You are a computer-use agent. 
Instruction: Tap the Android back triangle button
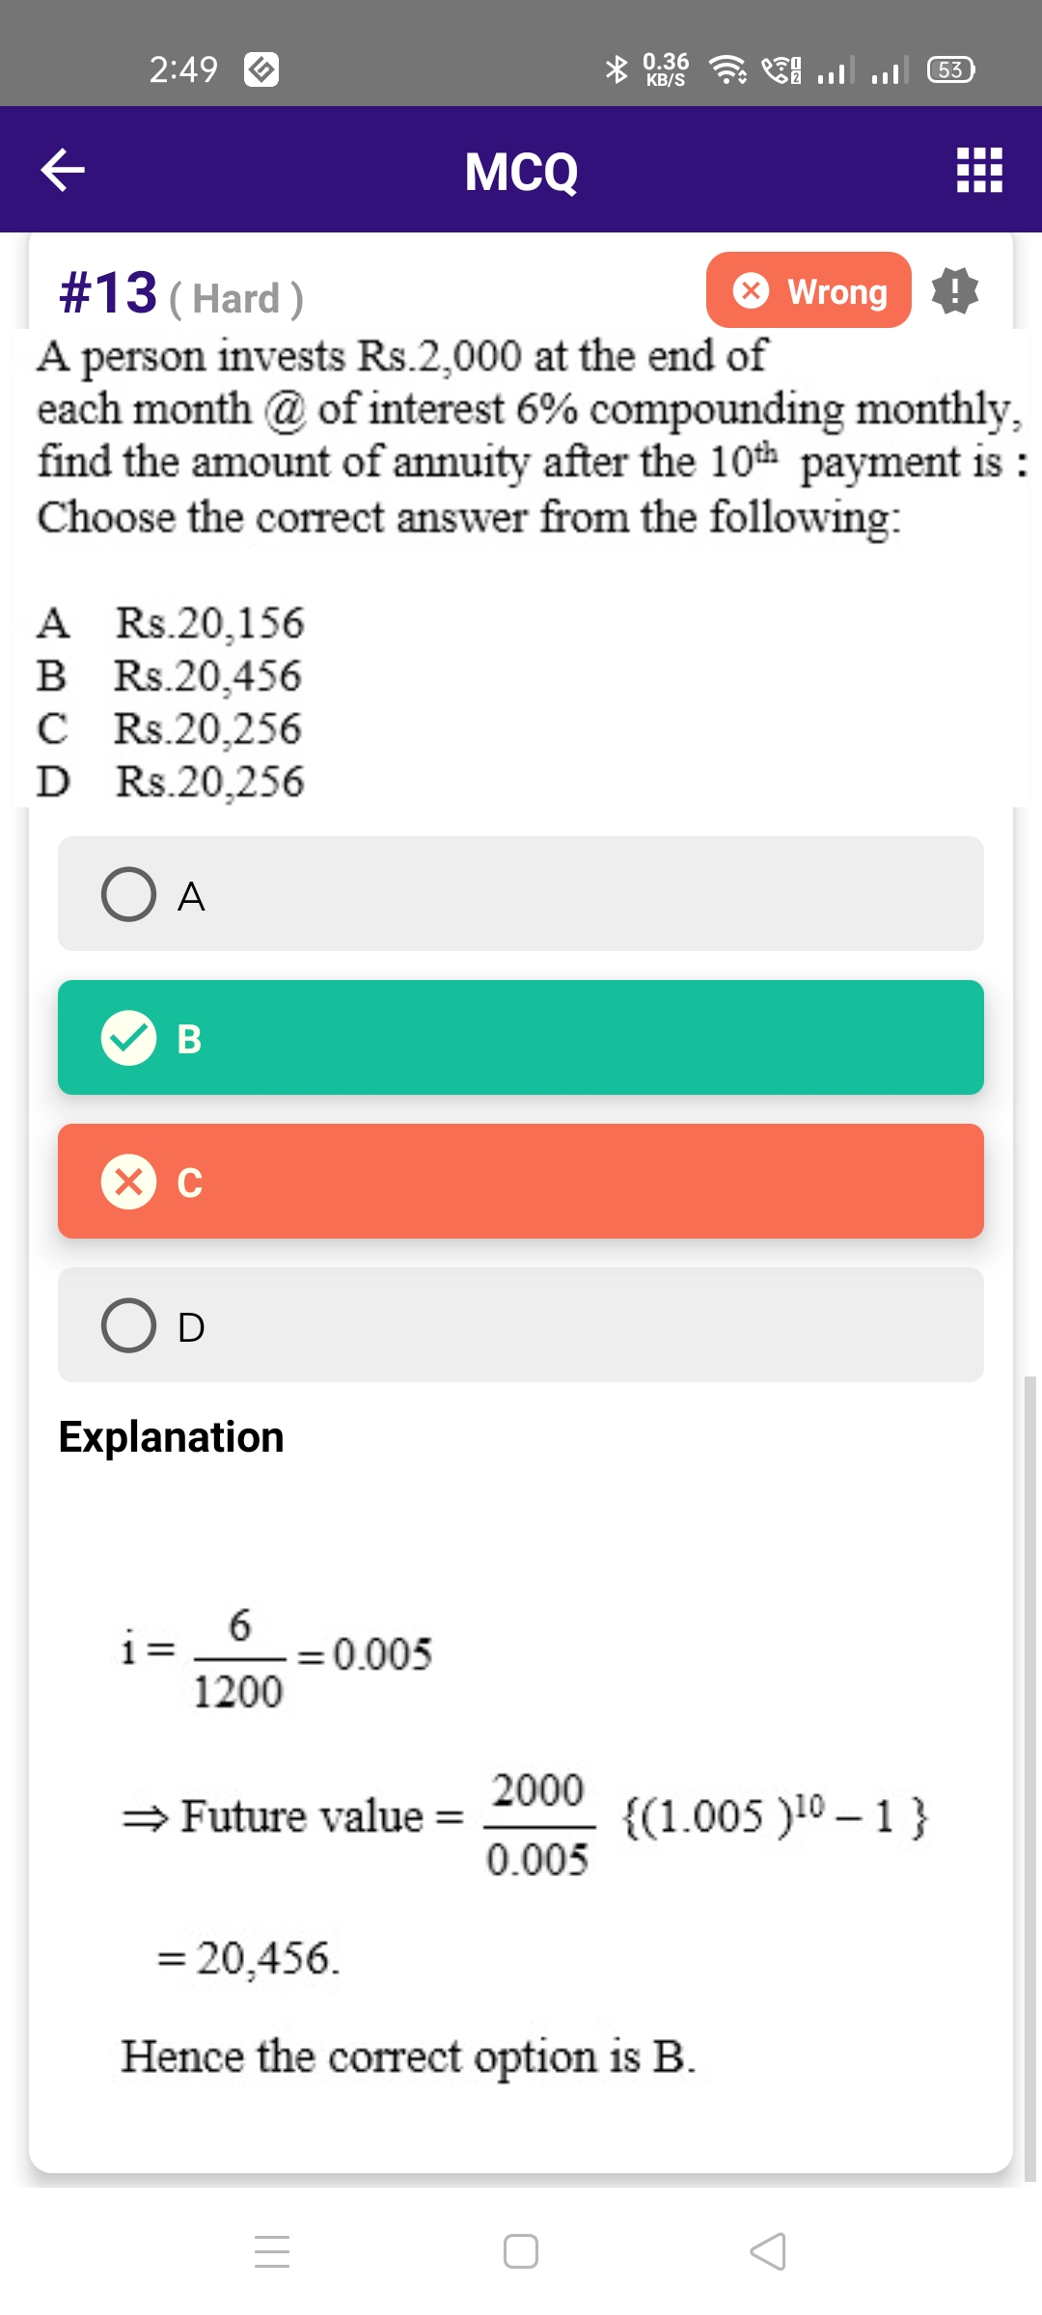768,2251
